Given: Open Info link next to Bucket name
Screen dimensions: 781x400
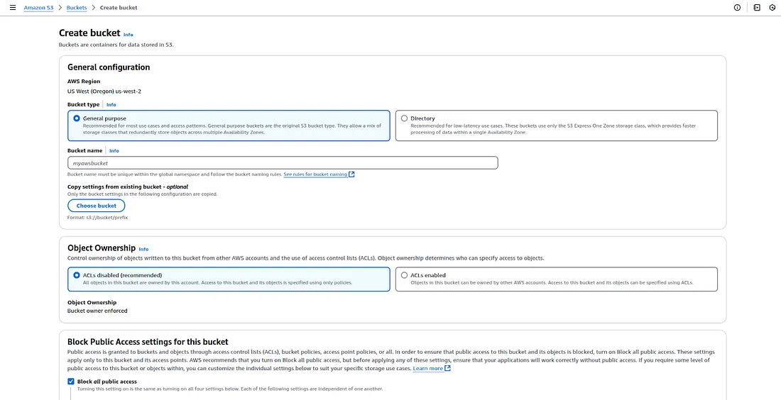Looking at the screenshot, I should click(114, 151).
